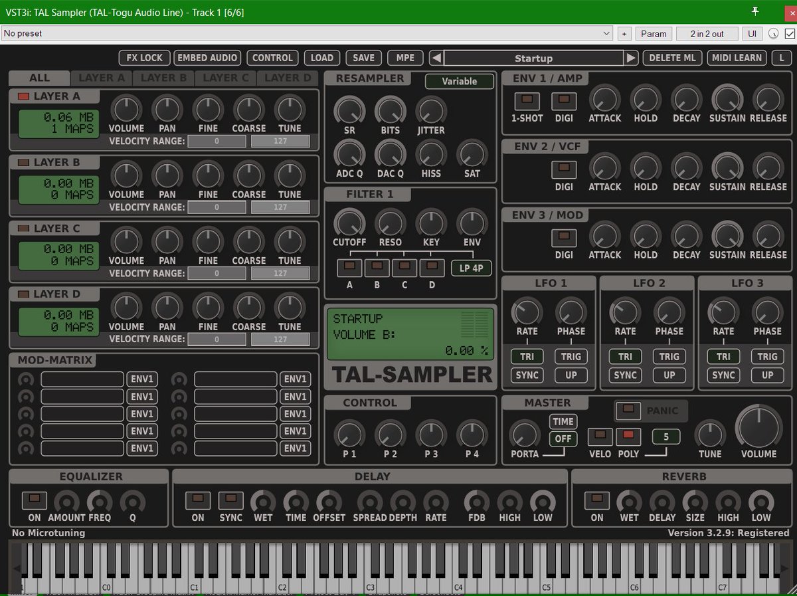Click the Equalizer FREQ knob
797x596 pixels.
[x=100, y=502]
